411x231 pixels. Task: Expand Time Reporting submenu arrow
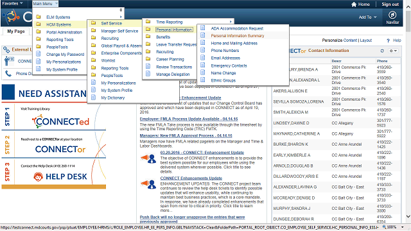pyautogui.click(x=231, y=22)
